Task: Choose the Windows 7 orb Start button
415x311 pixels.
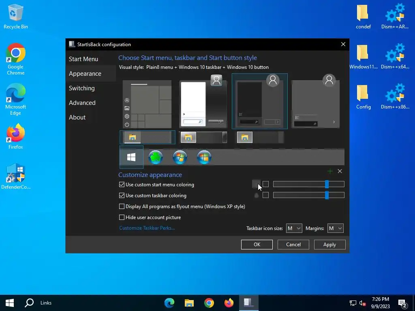Action: [x=180, y=157]
